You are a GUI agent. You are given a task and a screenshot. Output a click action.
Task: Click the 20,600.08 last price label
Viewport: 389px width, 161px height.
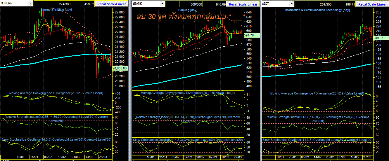tap(120, 68)
